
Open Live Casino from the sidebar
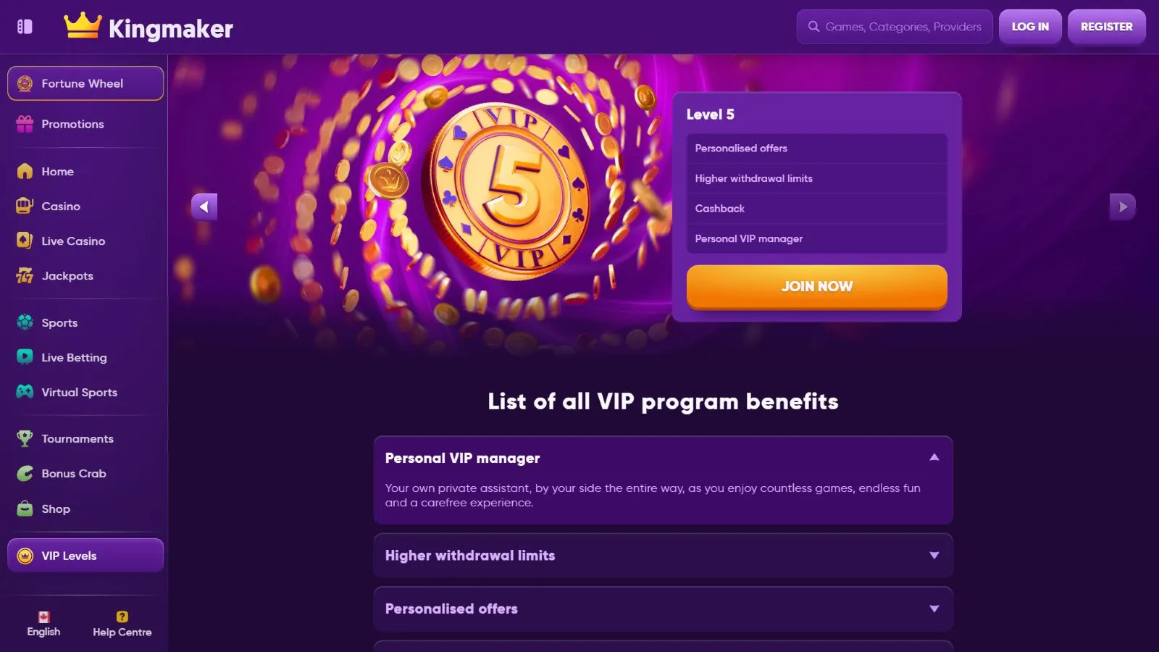73,241
